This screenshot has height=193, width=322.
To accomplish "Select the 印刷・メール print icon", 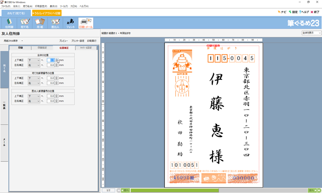I will 86,23.
